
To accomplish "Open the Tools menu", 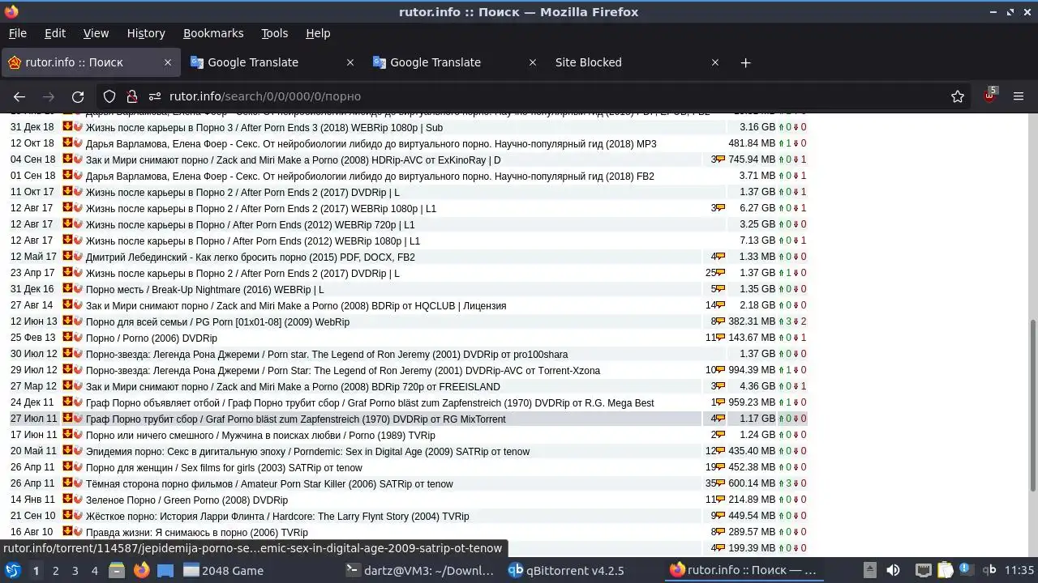I will click(275, 33).
